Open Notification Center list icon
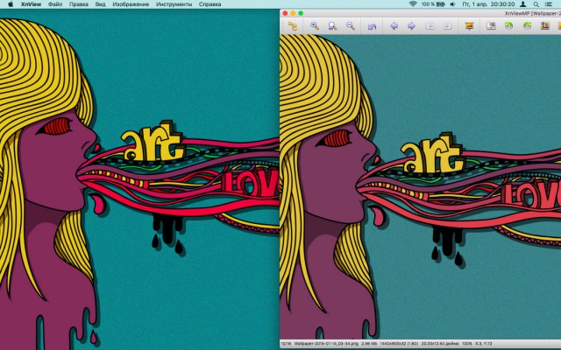561x350 pixels. click(x=549, y=4)
